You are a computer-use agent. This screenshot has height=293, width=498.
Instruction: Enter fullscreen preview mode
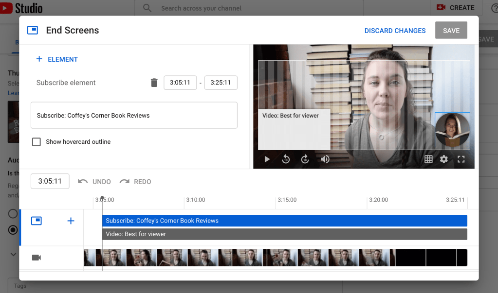point(461,159)
